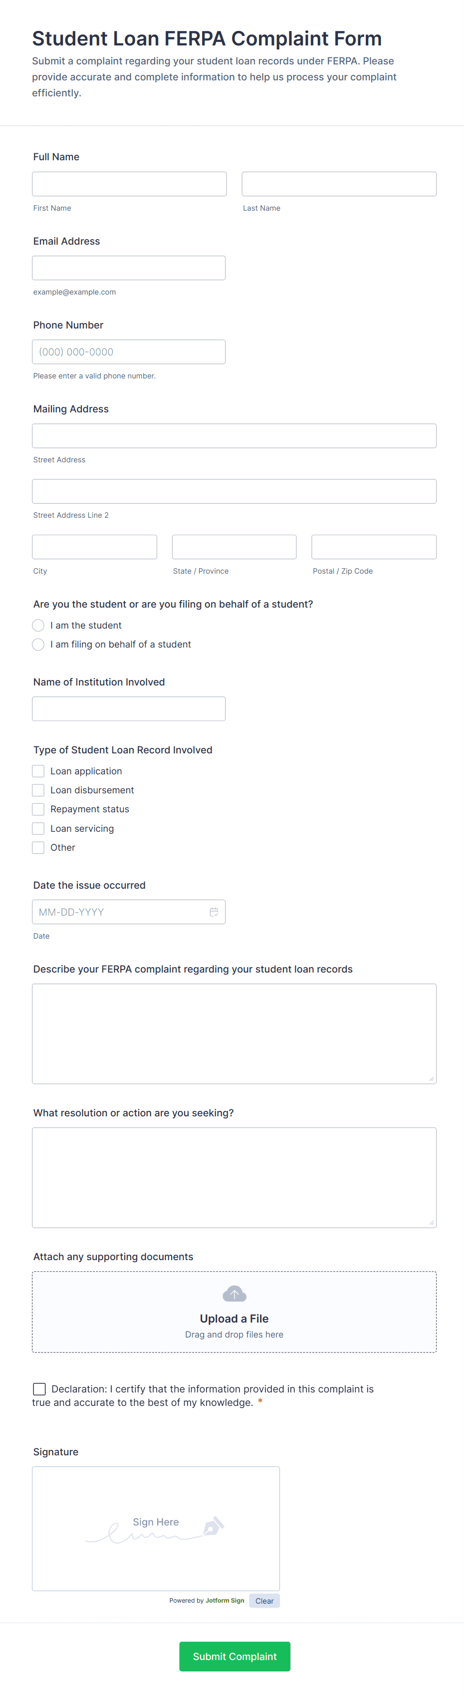Choose "I am filing on behalf of a student"
The height and width of the screenshot is (1696, 464).
tap(38, 645)
